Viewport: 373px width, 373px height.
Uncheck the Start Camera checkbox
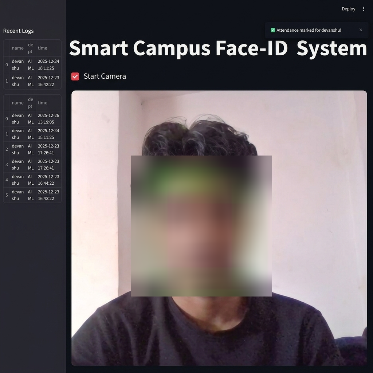coord(75,76)
